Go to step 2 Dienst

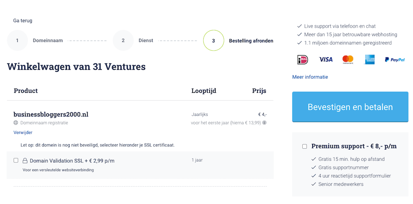pyautogui.click(x=123, y=41)
